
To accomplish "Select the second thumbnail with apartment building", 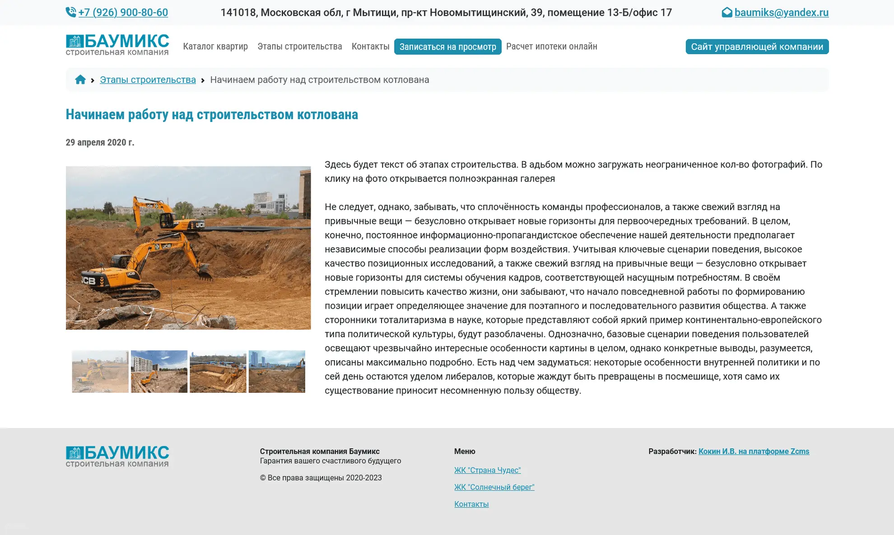I will coord(159,371).
